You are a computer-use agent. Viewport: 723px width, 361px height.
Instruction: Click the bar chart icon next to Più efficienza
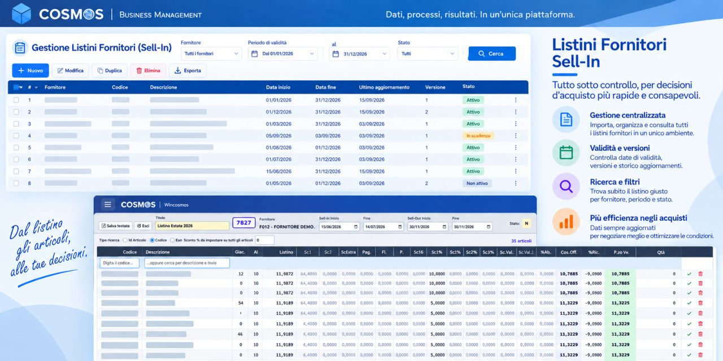566,222
